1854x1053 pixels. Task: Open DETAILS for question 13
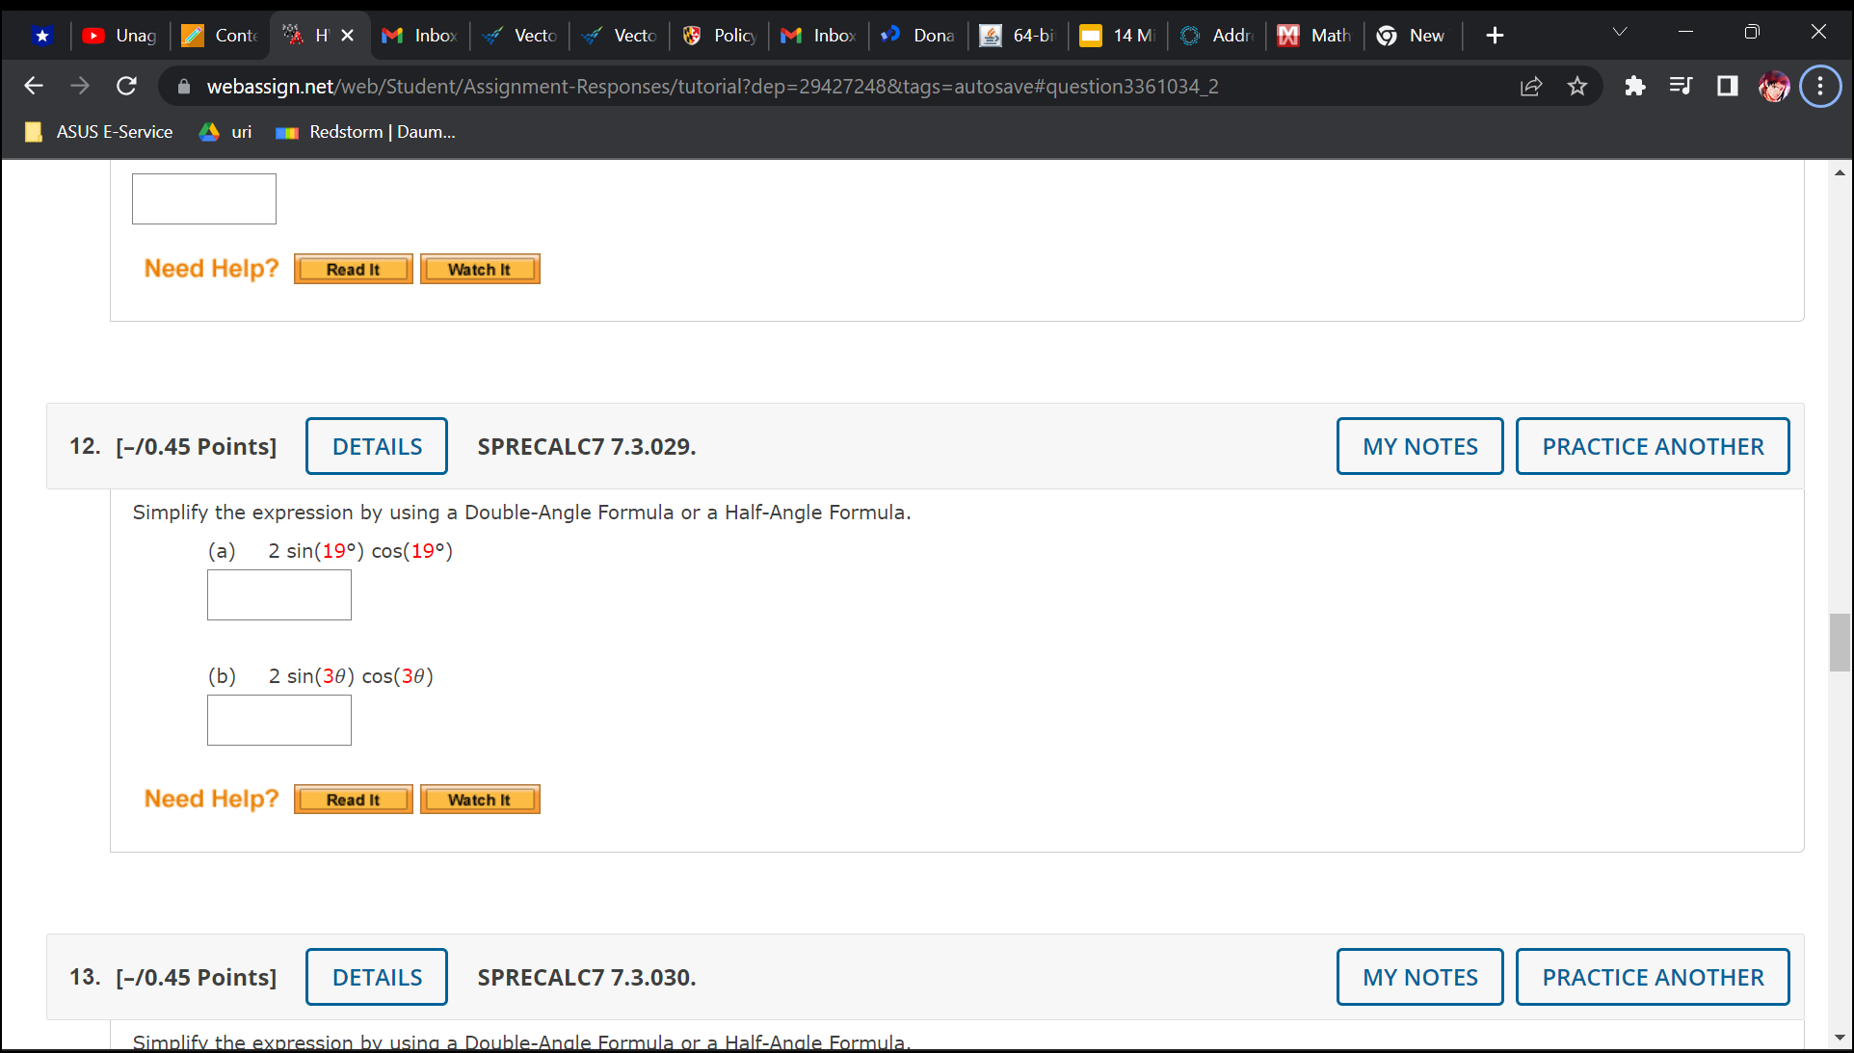[x=377, y=977]
